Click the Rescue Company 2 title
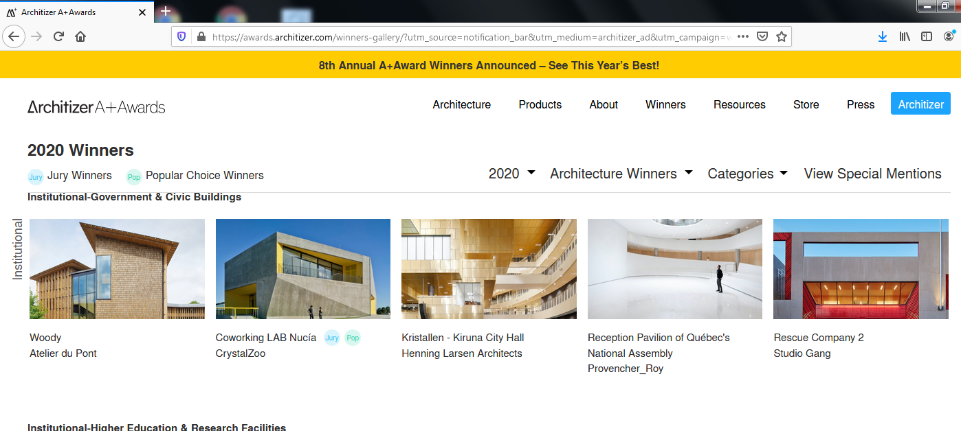 pos(819,338)
